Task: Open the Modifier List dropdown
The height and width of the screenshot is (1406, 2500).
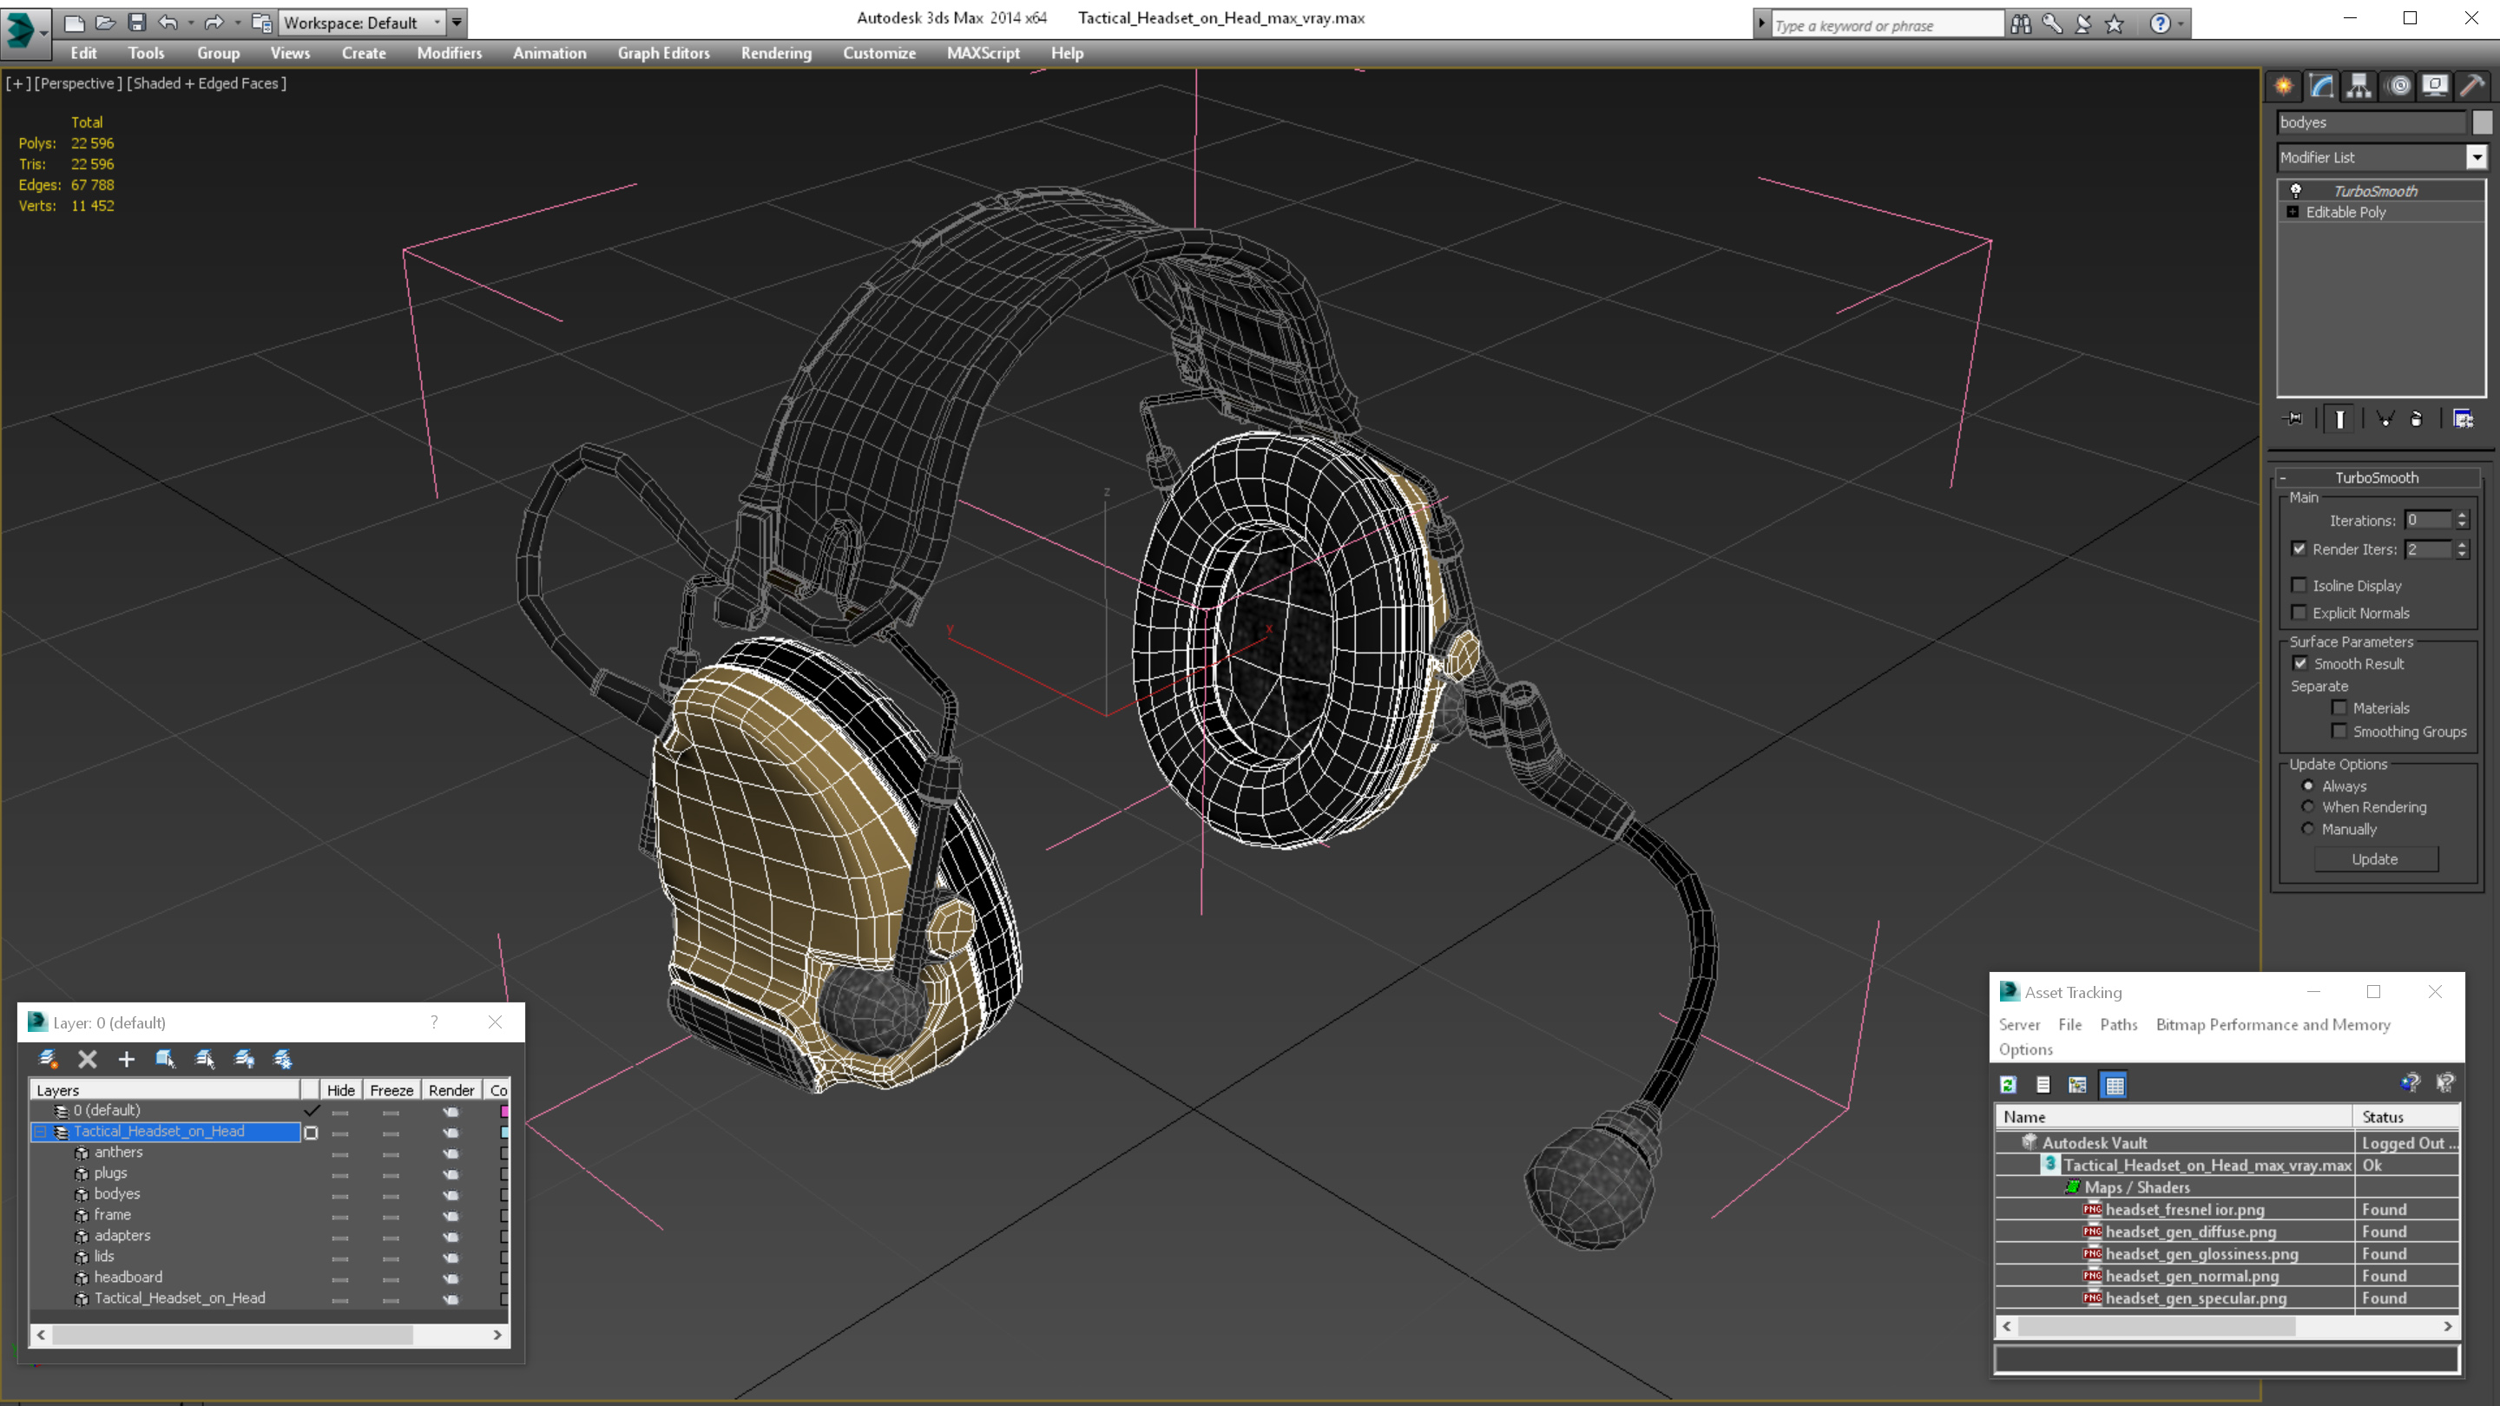Action: click(x=2477, y=157)
